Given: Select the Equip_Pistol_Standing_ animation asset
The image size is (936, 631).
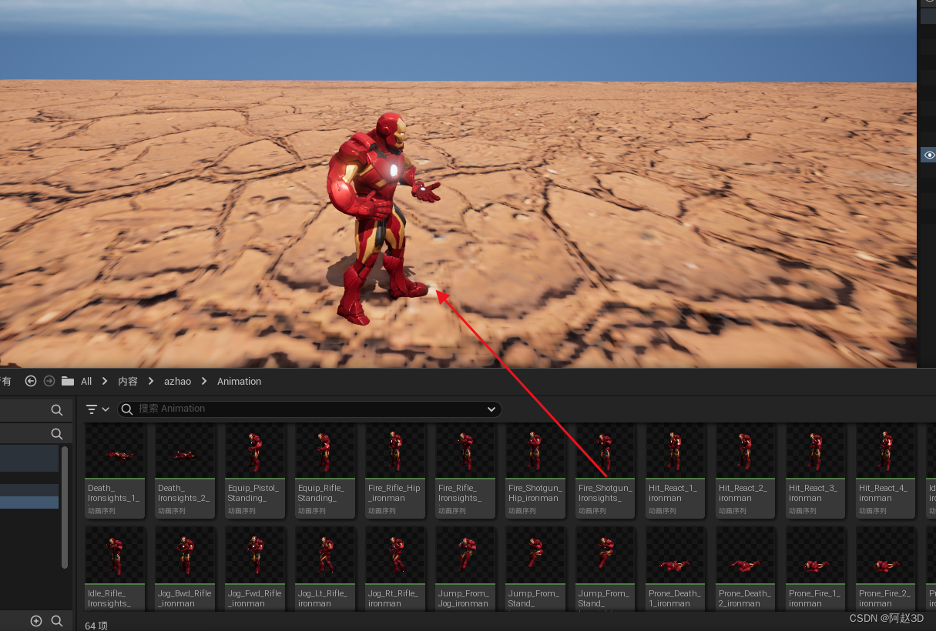Looking at the screenshot, I should click(255, 471).
